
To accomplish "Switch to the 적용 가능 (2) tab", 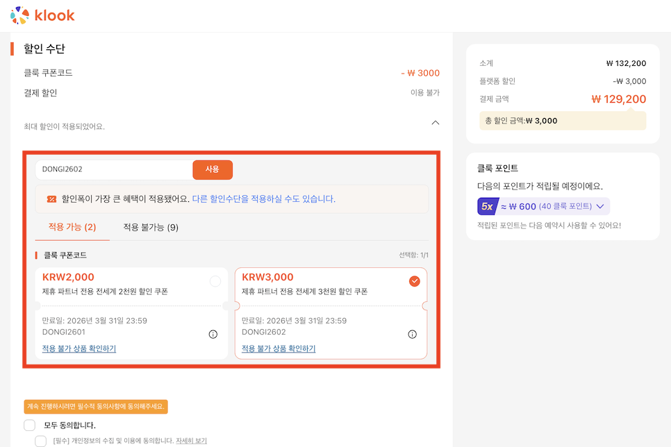I will click(x=72, y=227).
